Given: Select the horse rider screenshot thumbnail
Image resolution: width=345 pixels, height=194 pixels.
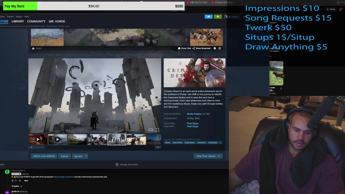Looking at the screenshot, I should pos(136,140).
